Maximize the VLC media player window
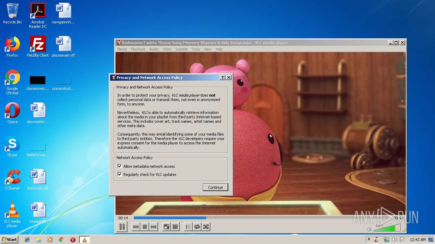The image size is (435, 244). click(x=396, y=43)
